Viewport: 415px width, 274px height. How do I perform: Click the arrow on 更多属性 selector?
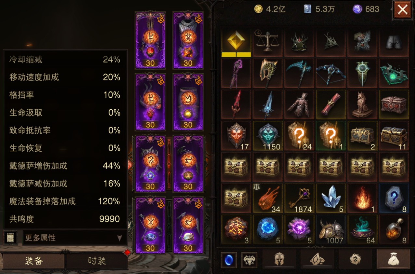coord(120,238)
